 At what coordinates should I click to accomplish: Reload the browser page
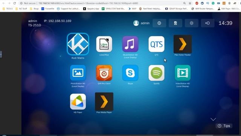[15, 3]
